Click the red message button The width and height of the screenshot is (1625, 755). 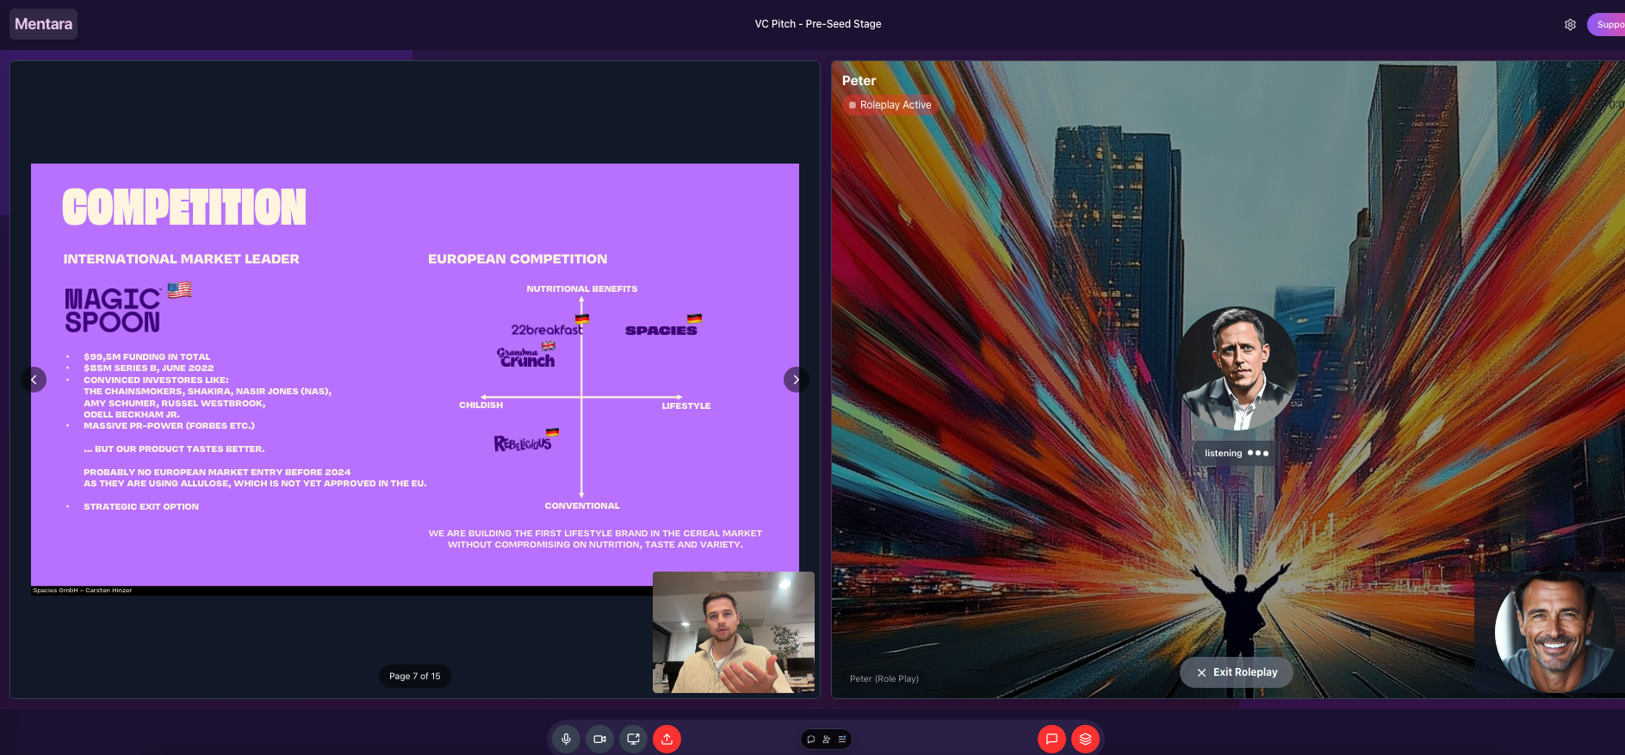coord(1051,739)
